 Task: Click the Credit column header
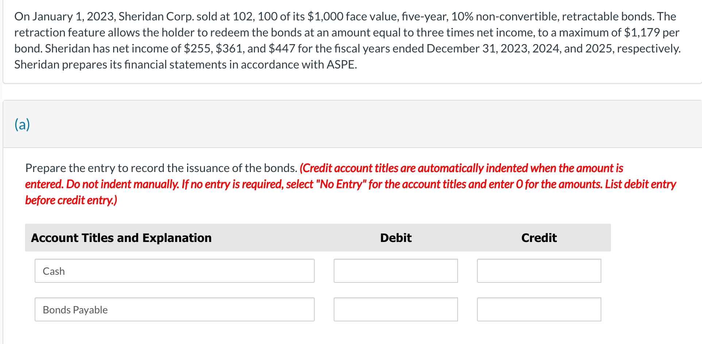pyautogui.click(x=539, y=238)
